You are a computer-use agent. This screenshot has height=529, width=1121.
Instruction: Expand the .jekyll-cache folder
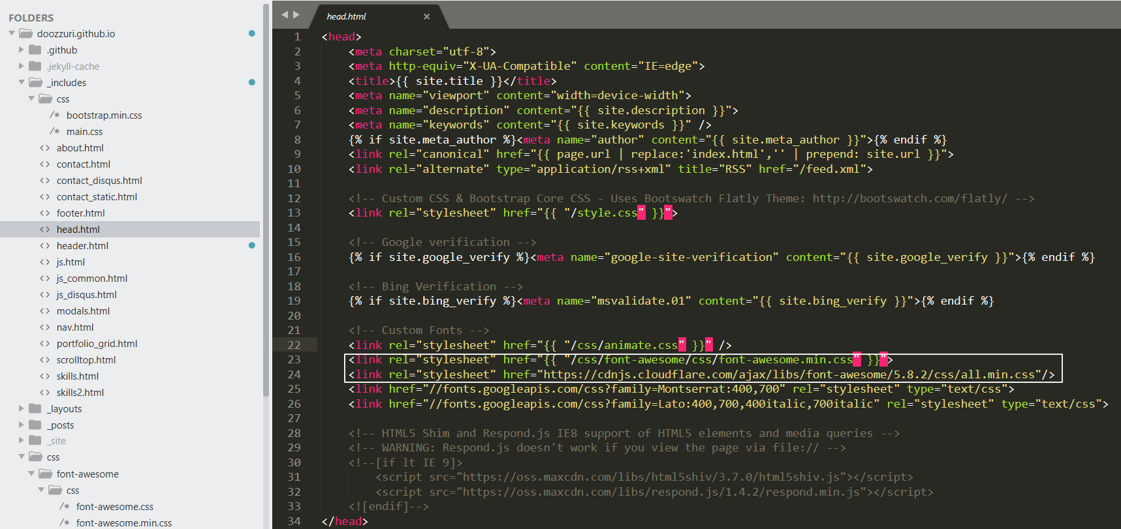(x=22, y=66)
